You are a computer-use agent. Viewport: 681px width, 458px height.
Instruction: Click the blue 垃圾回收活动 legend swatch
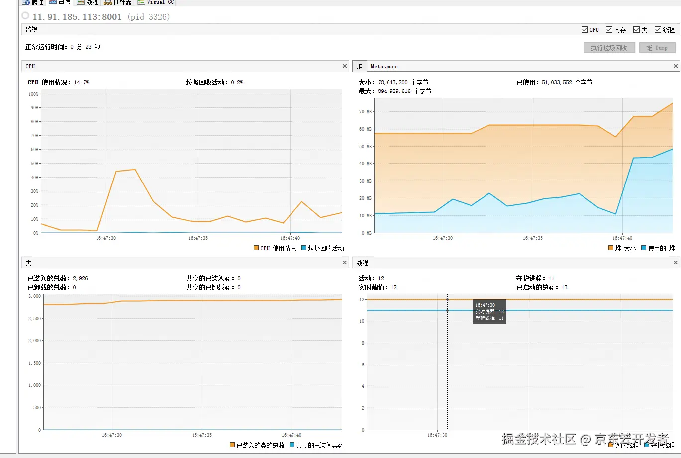click(304, 248)
